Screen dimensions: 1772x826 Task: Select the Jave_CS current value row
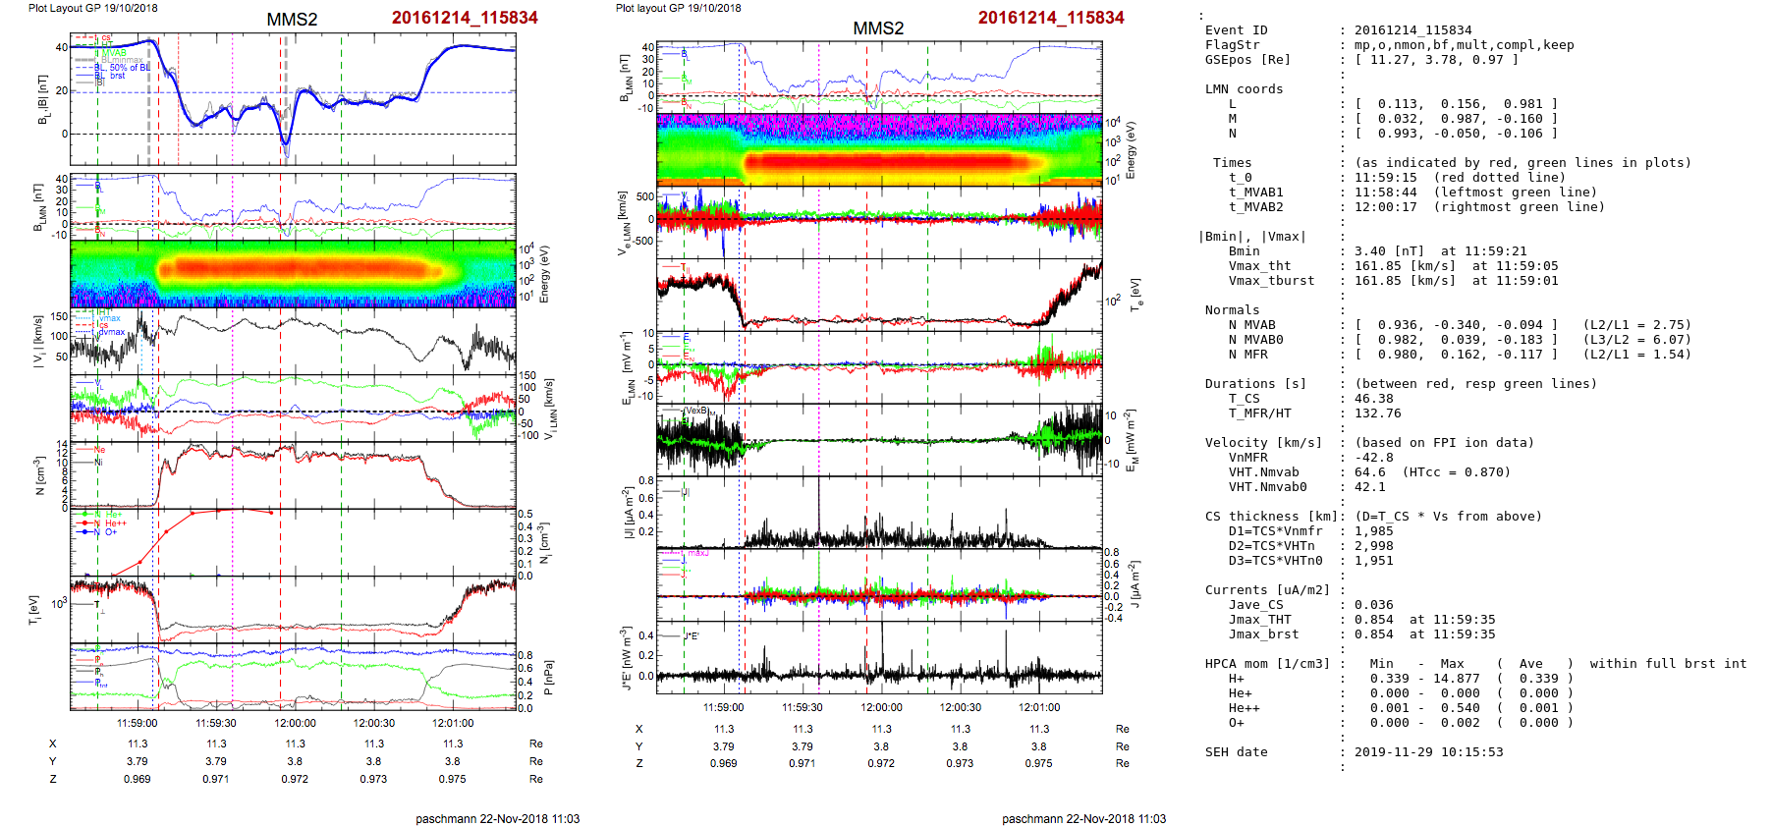click(x=1373, y=605)
